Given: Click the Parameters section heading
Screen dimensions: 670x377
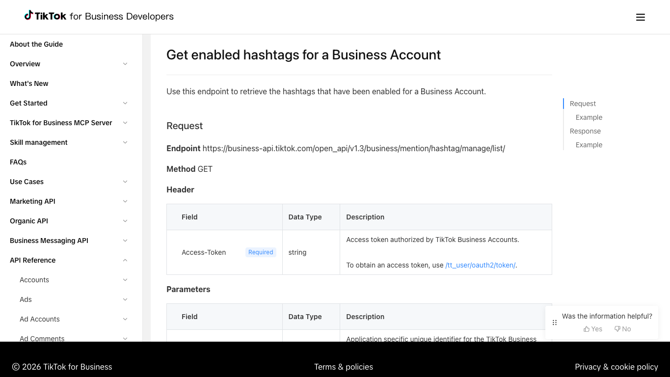Looking at the screenshot, I should (x=188, y=289).
